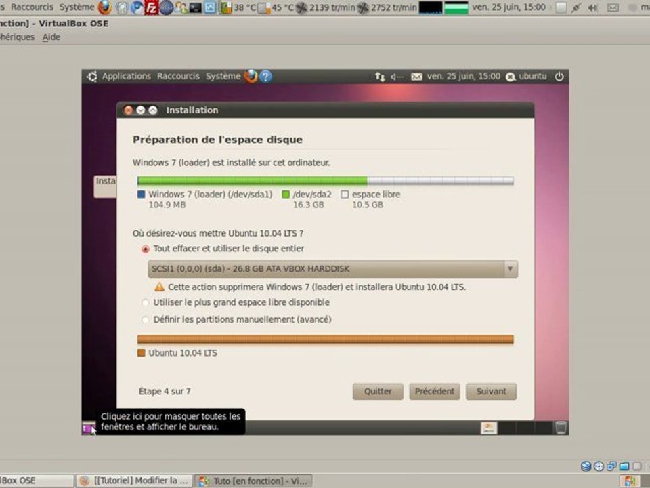
Task: Click the 2139 tr/min fan sensor icon
Action: (301, 7)
